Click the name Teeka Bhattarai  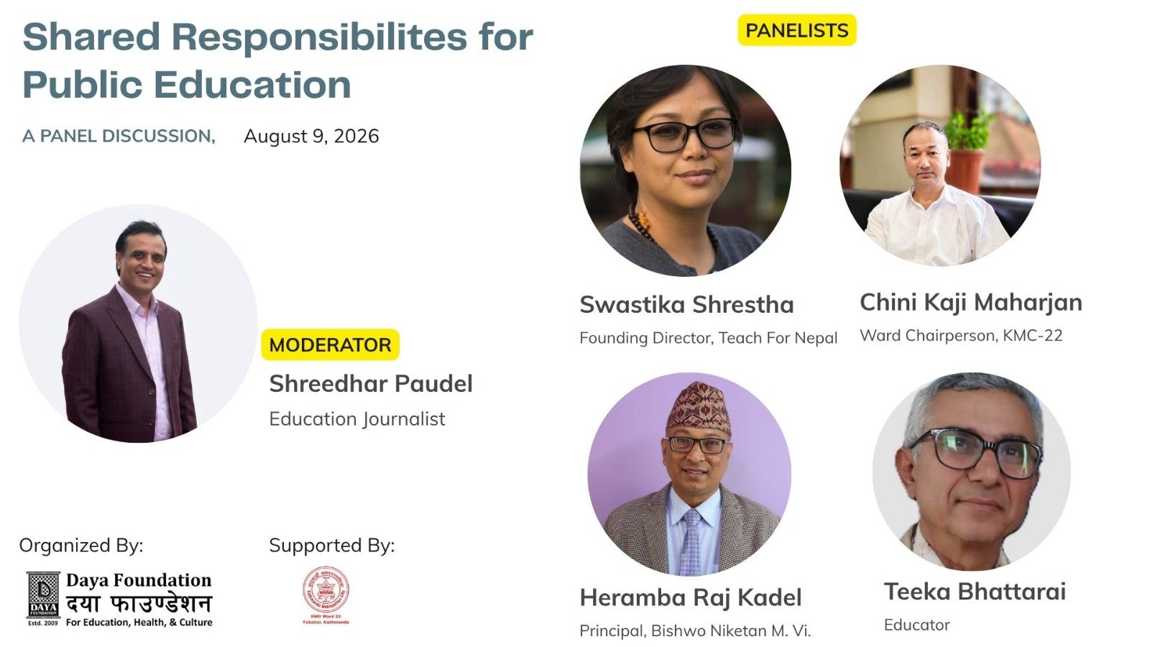[x=975, y=592]
